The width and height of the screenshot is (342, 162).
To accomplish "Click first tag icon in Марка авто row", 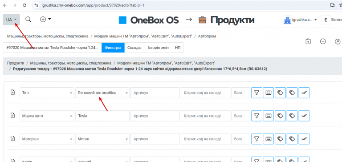I will coord(280,116).
